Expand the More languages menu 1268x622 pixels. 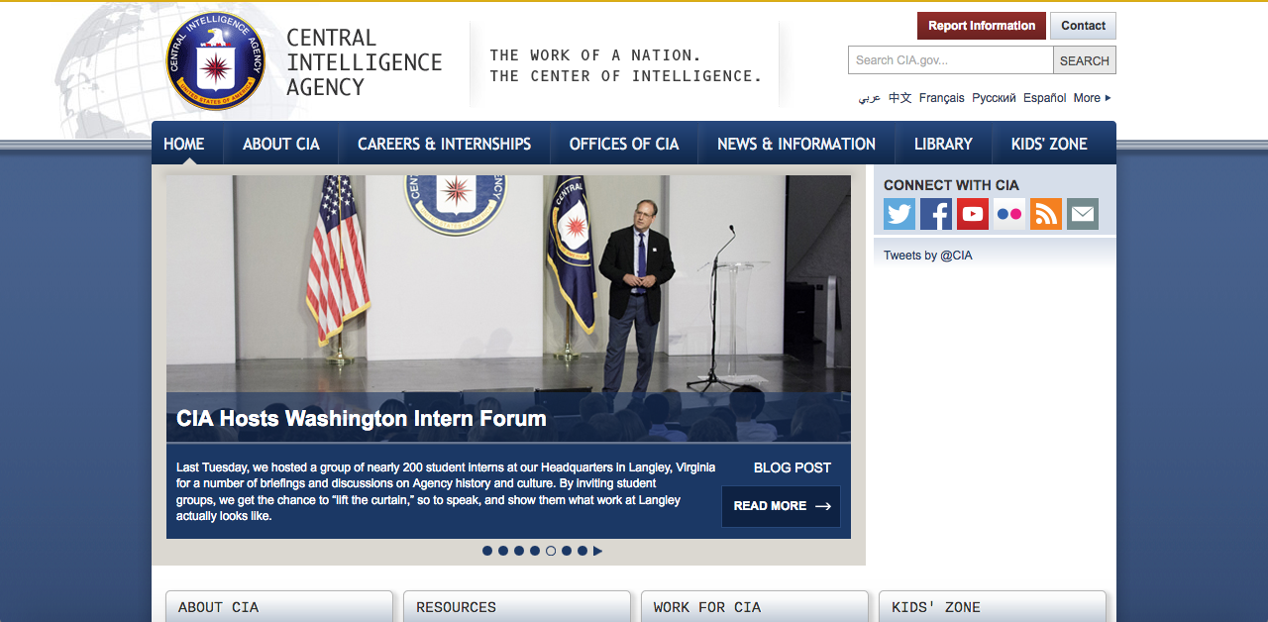[1092, 98]
